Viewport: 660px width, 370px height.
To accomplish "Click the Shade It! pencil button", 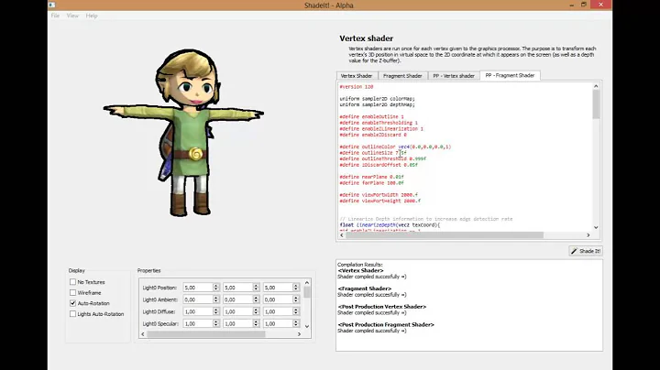I will point(586,251).
